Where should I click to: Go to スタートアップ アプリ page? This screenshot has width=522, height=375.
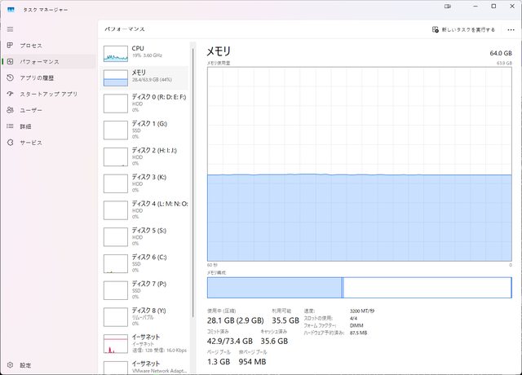point(48,94)
